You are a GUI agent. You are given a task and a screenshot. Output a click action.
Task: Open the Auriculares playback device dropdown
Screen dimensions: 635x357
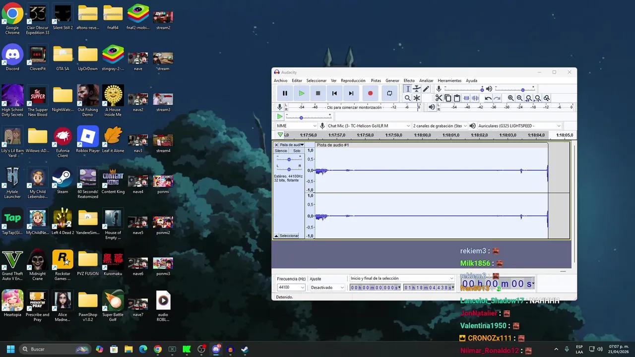click(519, 126)
